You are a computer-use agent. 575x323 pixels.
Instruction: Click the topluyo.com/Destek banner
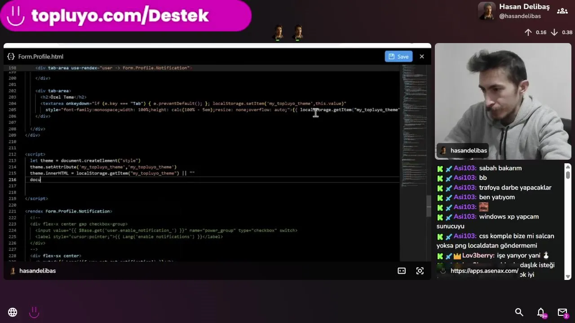pyautogui.click(x=126, y=16)
